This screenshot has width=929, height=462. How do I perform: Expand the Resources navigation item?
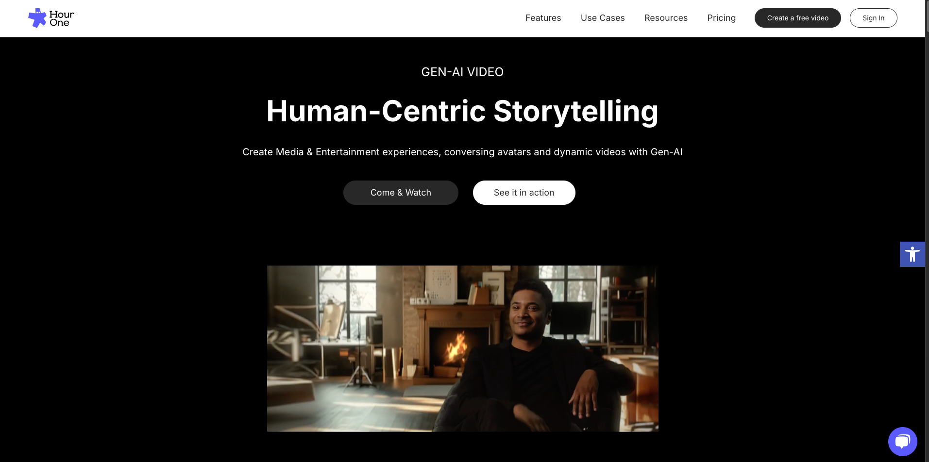coord(666,18)
